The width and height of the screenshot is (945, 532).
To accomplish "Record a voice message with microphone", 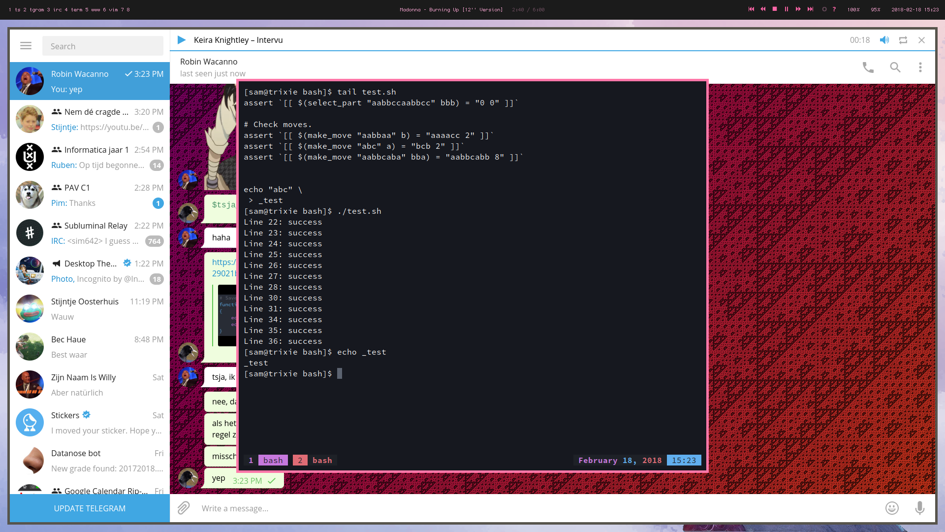I will (919, 508).
